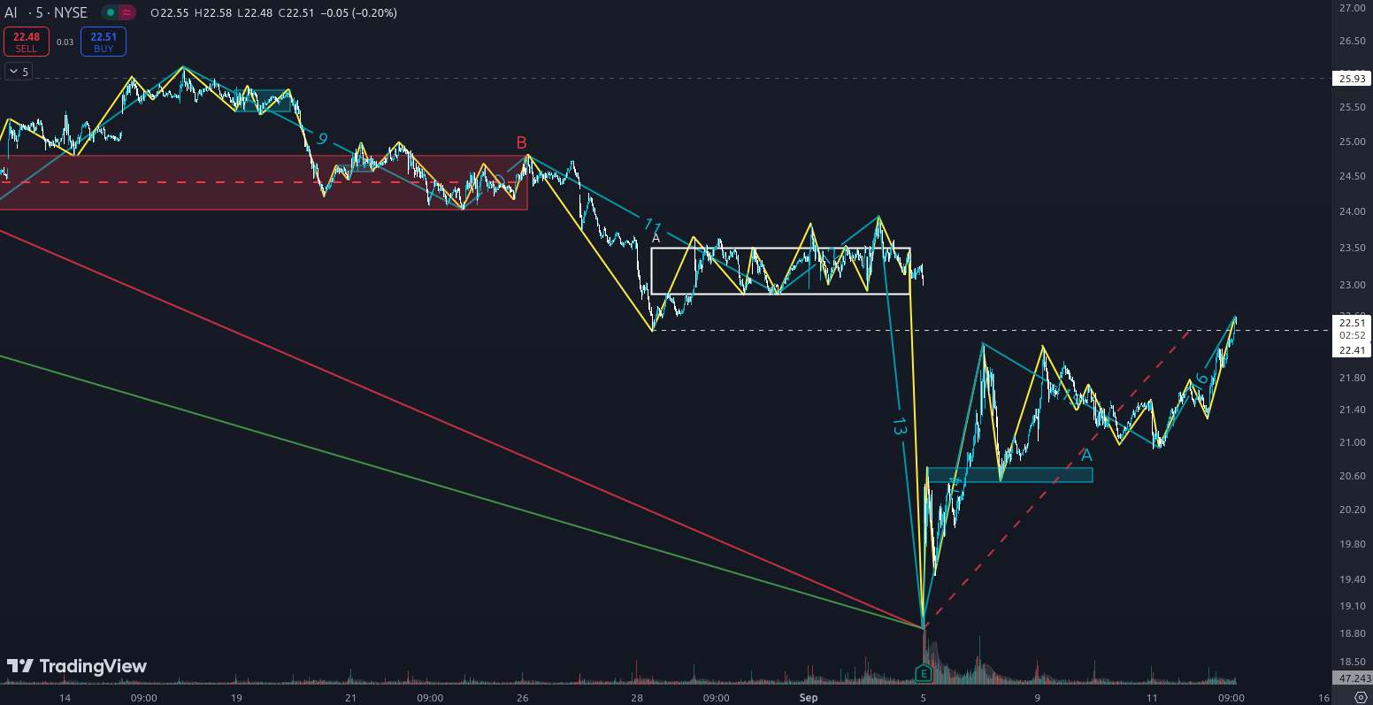Select the teal 'A' wave label
Viewport: 1373px width, 705px height.
[x=1087, y=456]
